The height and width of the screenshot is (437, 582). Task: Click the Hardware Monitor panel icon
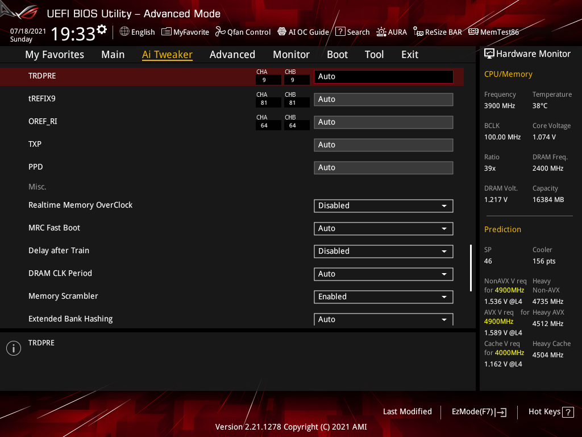coord(490,53)
